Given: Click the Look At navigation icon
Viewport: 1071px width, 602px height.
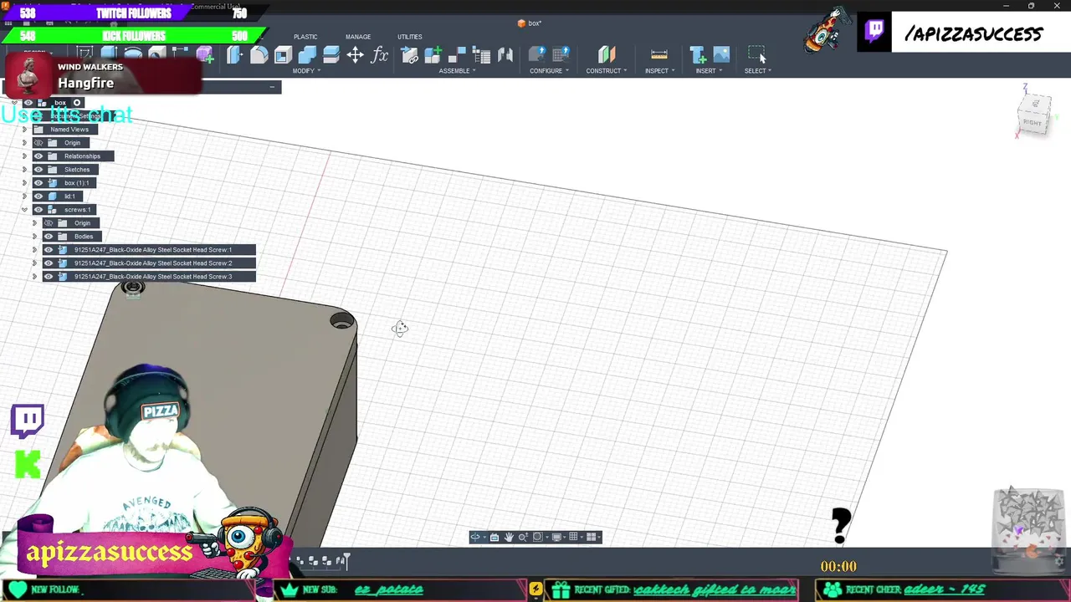Looking at the screenshot, I should click(x=494, y=537).
